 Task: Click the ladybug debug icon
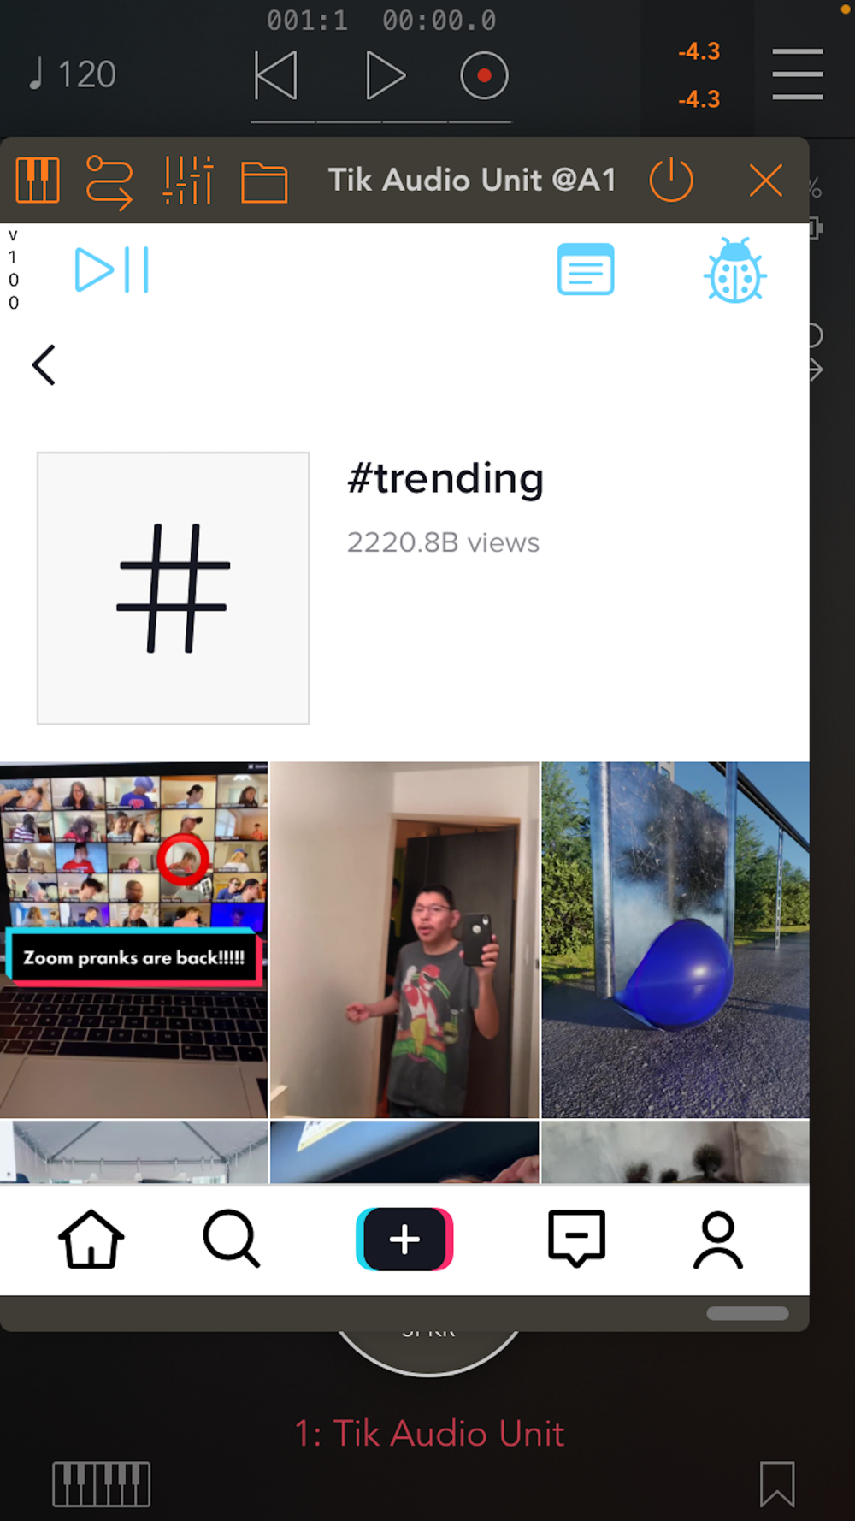[x=735, y=270]
